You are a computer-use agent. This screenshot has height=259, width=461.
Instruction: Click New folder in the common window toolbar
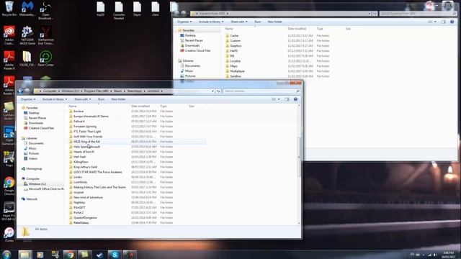coord(118,99)
